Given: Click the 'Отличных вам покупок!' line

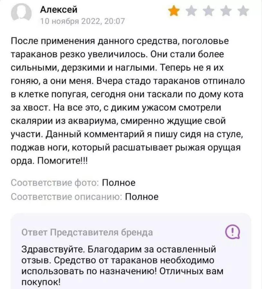Looking at the screenshot, I should (191, 271).
